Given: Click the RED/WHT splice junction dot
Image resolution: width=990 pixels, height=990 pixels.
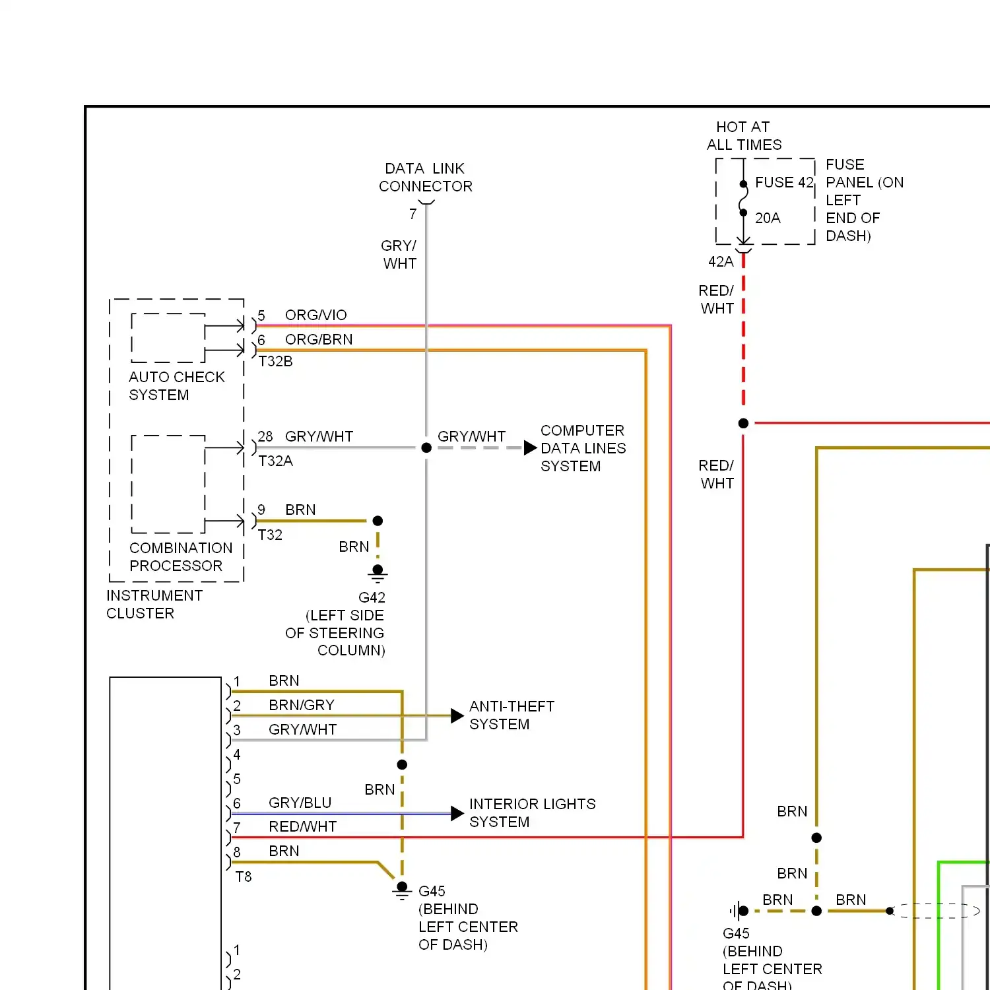Looking at the screenshot, I should pos(743,423).
